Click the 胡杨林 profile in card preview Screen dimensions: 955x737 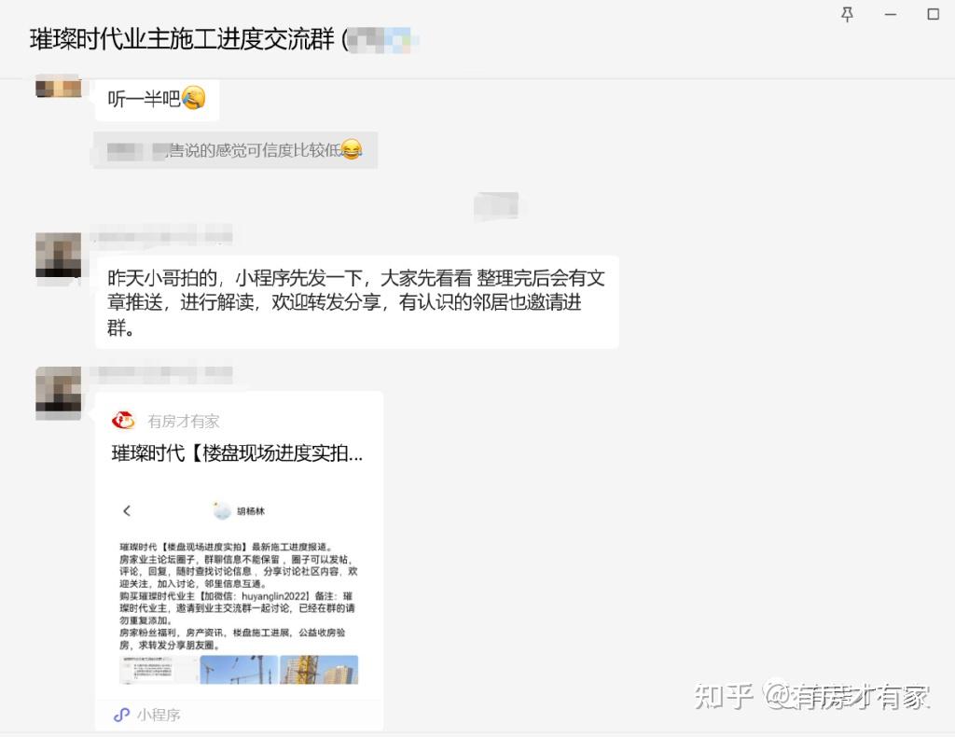click(x=239, y=511)
